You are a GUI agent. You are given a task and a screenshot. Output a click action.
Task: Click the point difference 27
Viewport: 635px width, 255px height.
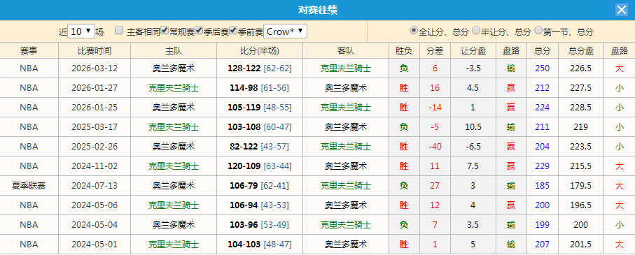click(435, 186)
